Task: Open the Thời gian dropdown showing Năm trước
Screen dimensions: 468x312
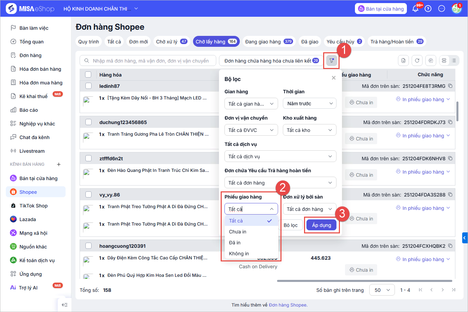Action: point(309,104)
